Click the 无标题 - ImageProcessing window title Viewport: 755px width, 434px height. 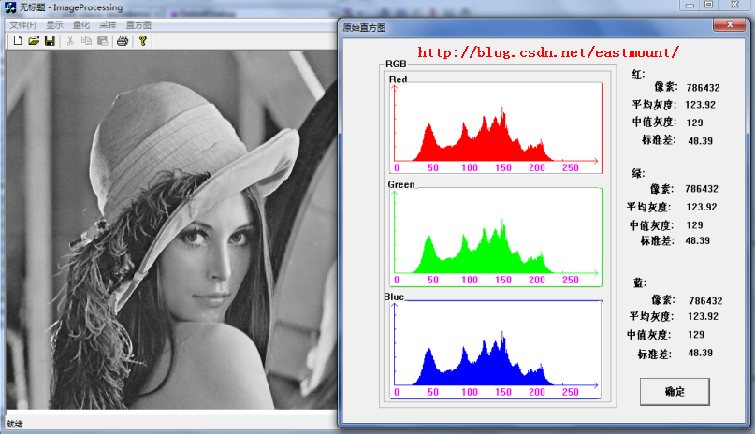[71, 7]
